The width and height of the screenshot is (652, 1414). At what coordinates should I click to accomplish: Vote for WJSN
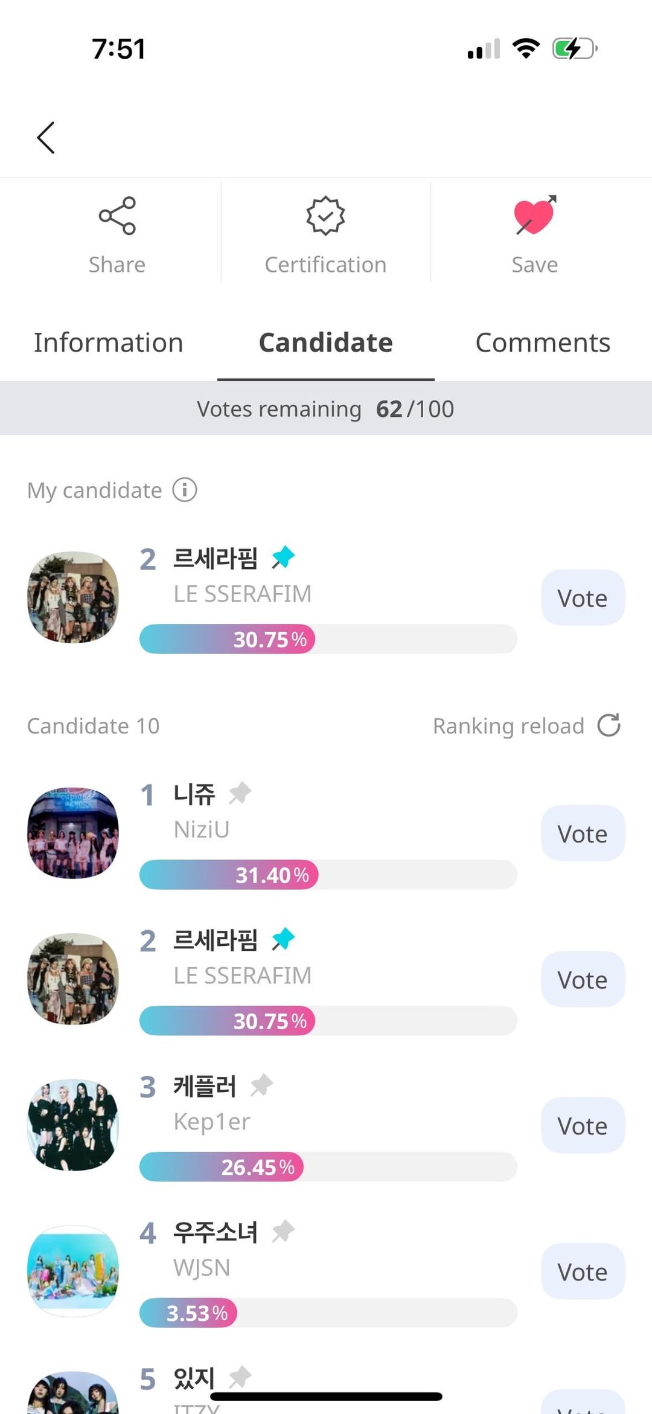pos(583,1272)
